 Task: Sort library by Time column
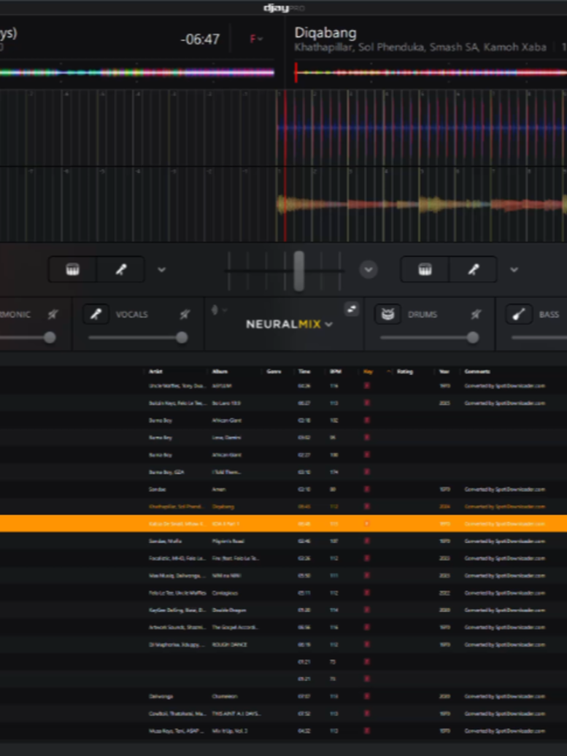304,371
